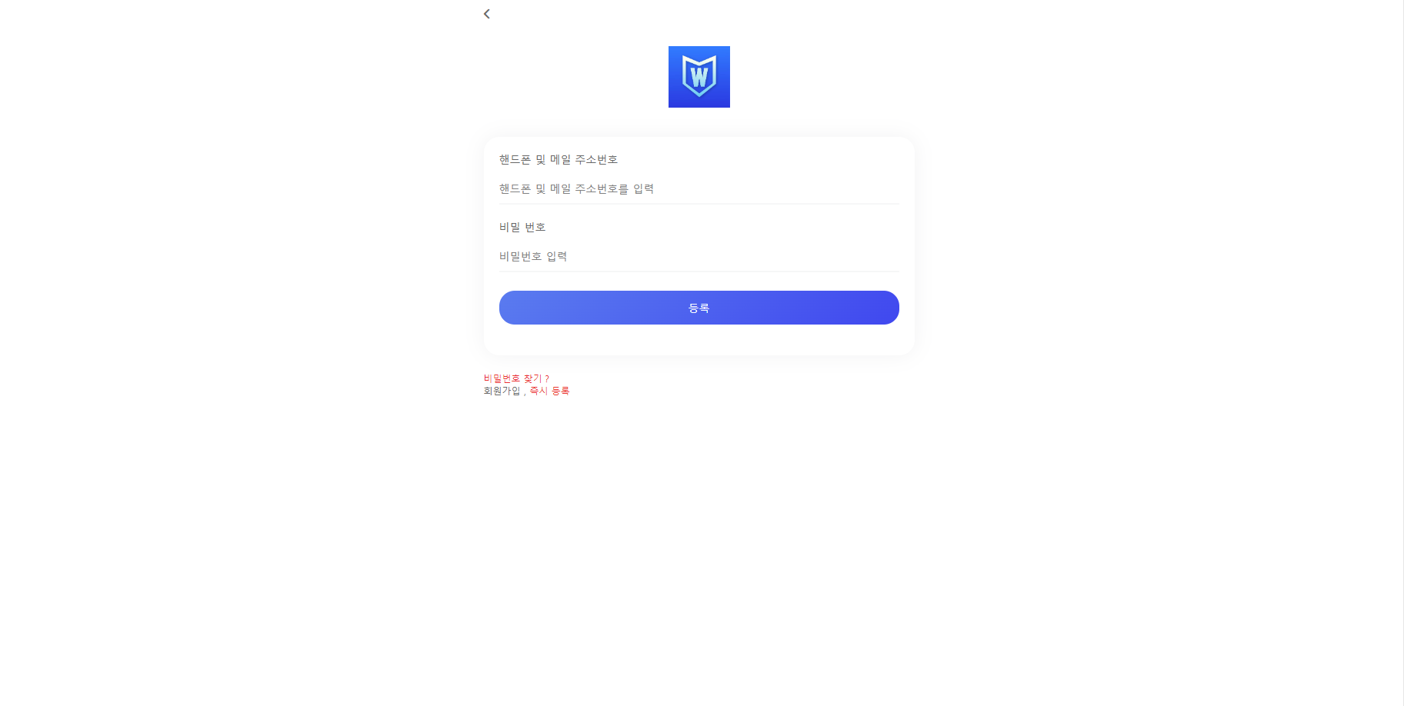Tap the back arrow at page top

coord(486,14)
